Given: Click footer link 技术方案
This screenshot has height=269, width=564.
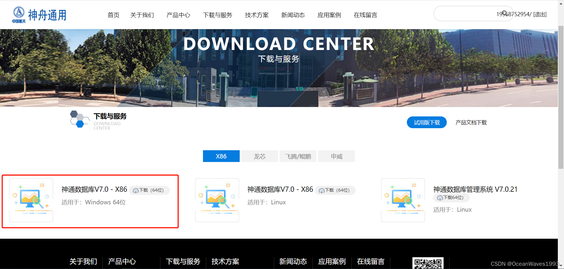Looking at the screenshot, I should pyautogui.click(x=225, y=261).
